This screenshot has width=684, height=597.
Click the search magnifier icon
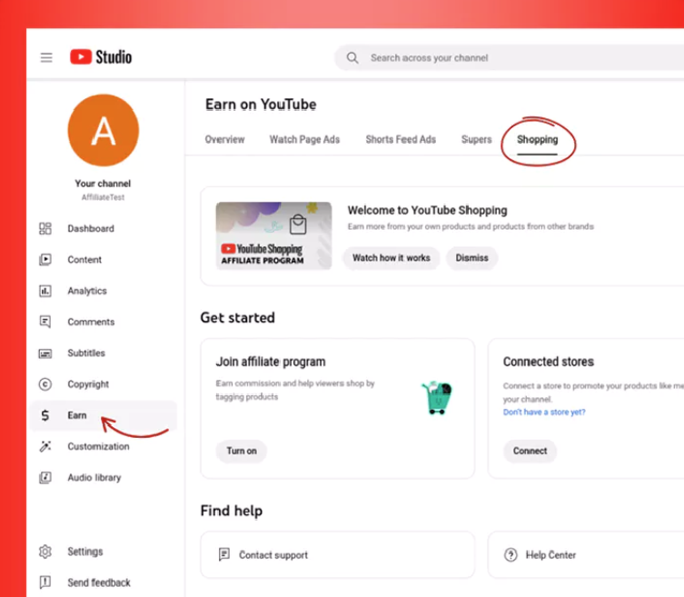coord(352,58)
